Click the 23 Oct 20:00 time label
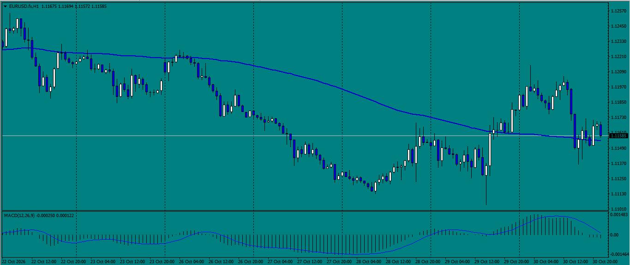630x265 pixels. [162, 261]
